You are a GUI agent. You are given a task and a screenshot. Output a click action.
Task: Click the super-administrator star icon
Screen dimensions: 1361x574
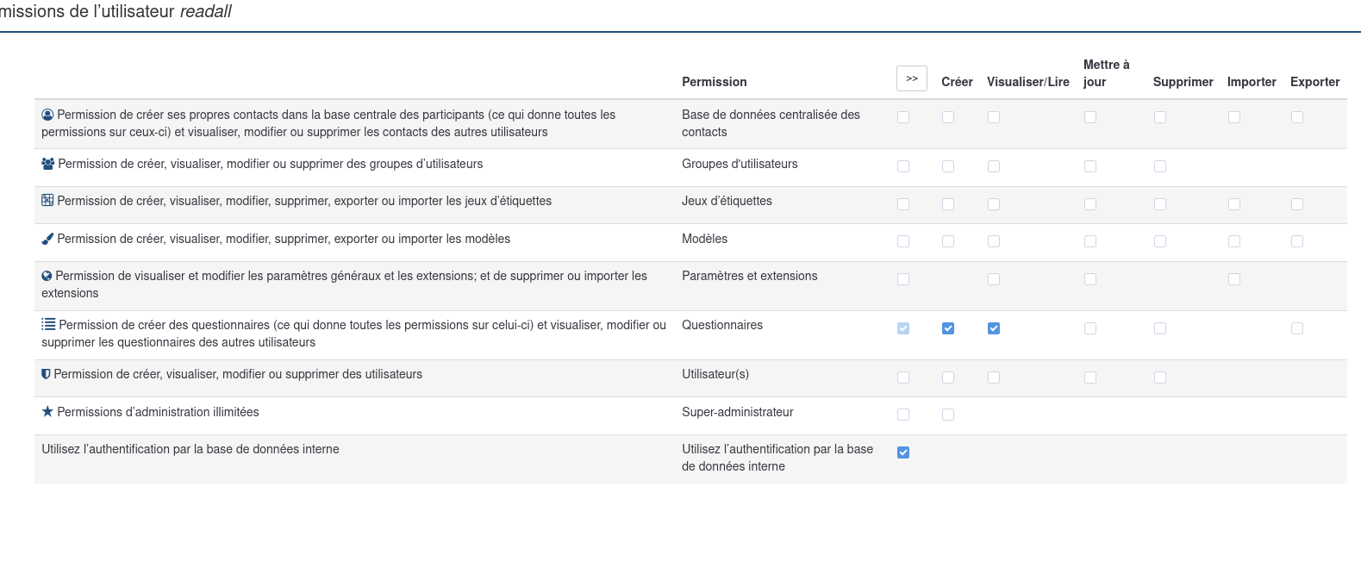point(47,412)
